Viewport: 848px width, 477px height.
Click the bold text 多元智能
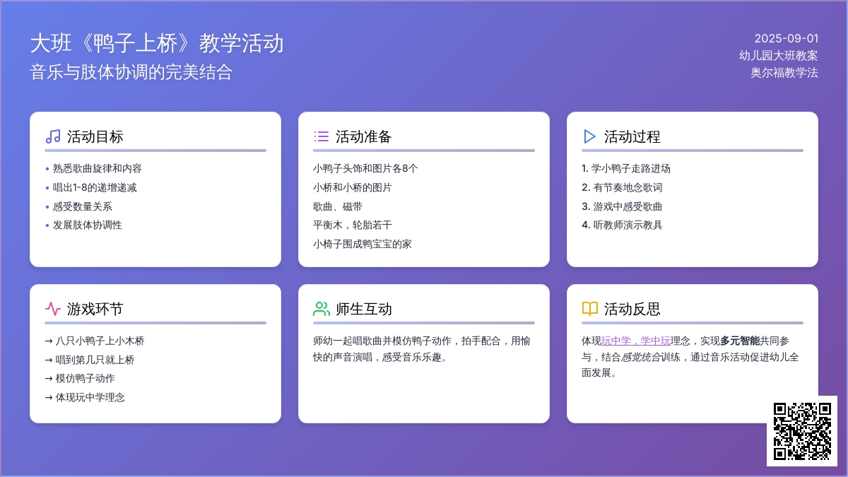point(740,341)
